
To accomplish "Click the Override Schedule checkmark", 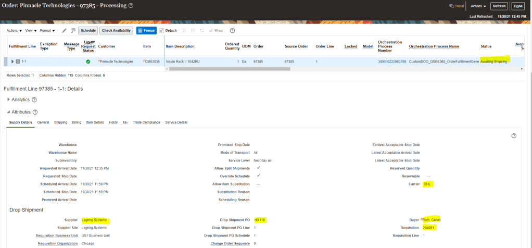I will pos(258,176).
